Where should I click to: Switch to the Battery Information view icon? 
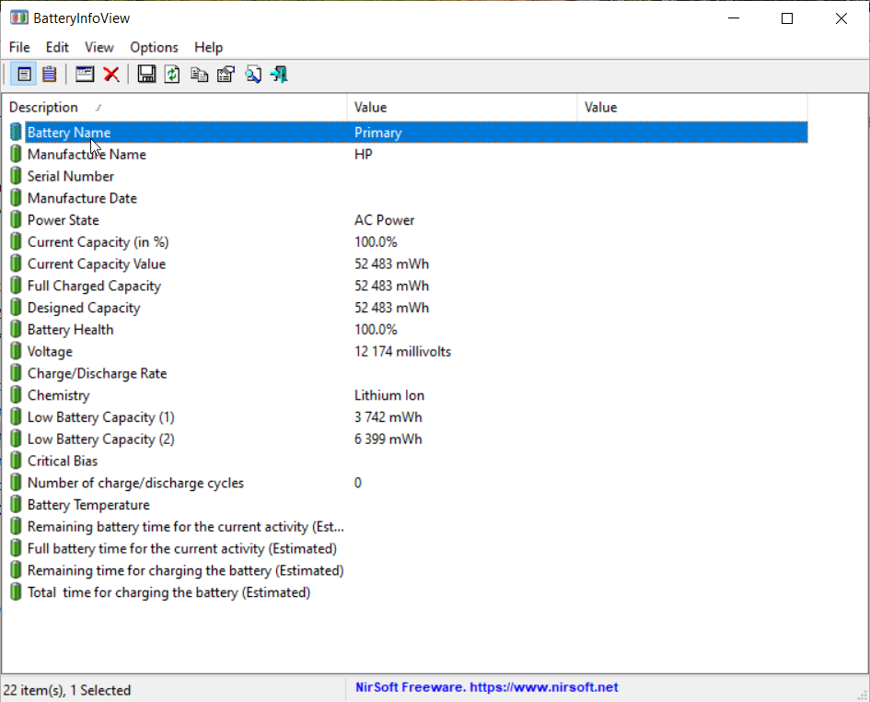[x=24, y=74]
